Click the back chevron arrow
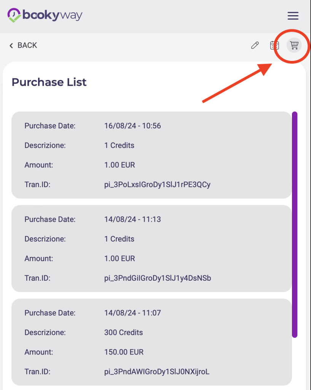Screen dimensions: 311x390 point(11,46)
